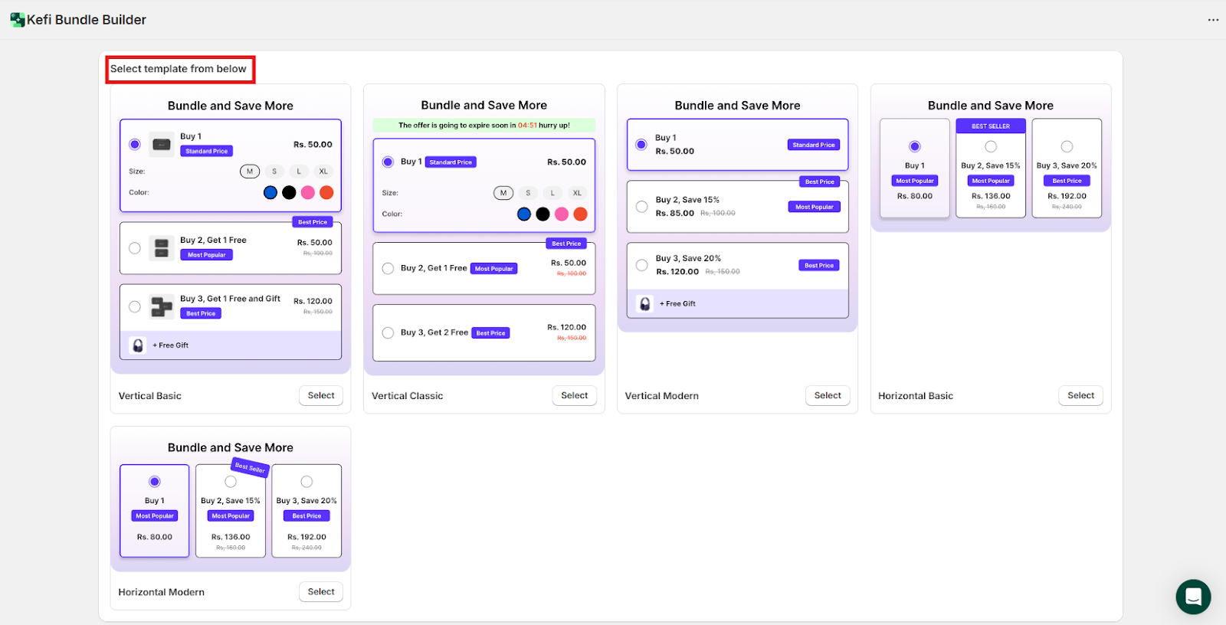Select the Horizontal Modern template
The image size is (1226, 625).
point(321,592)
